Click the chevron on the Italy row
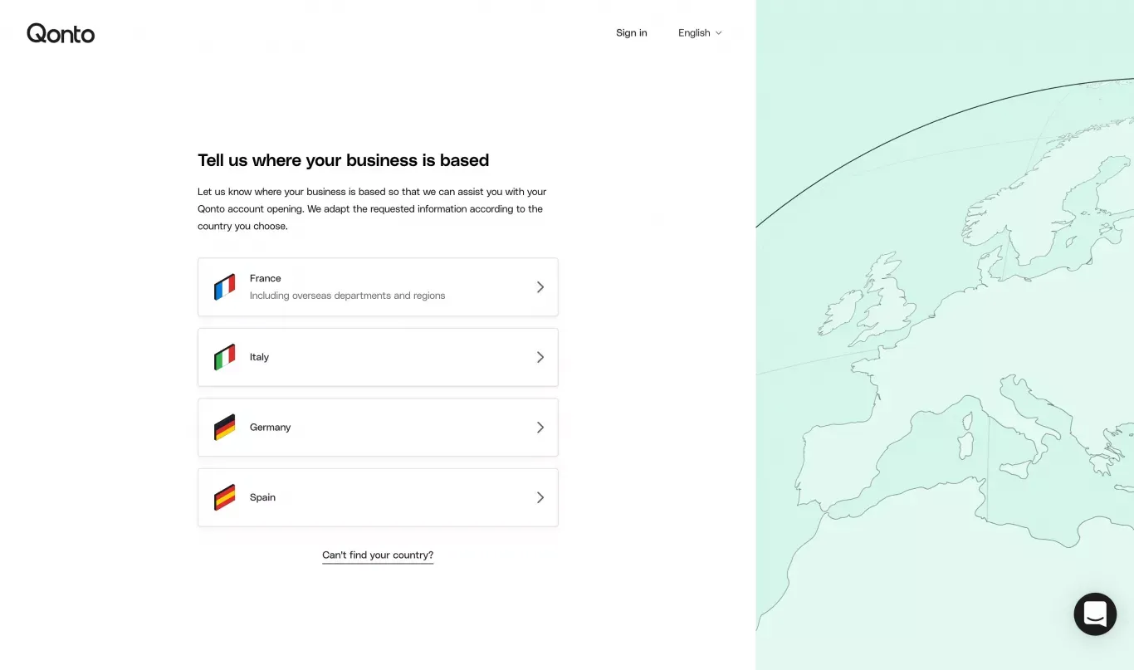 [540, 357]
